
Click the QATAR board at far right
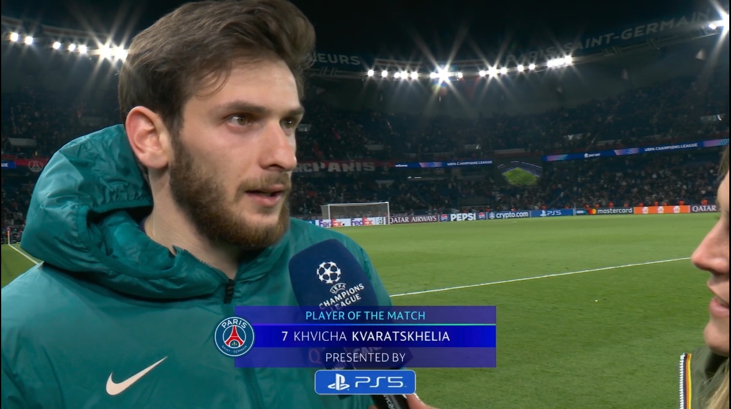coord(704,209)
